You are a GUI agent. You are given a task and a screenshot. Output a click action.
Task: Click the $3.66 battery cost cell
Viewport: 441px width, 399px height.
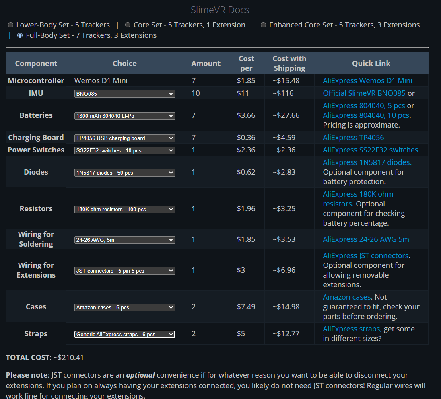pyautogui.click(x=246, y=115)
